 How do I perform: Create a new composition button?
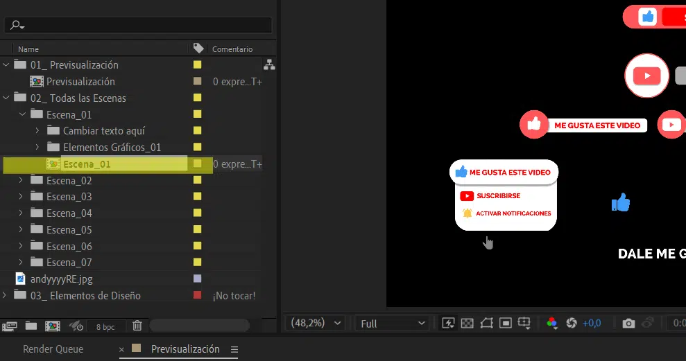tap(53, 326)
